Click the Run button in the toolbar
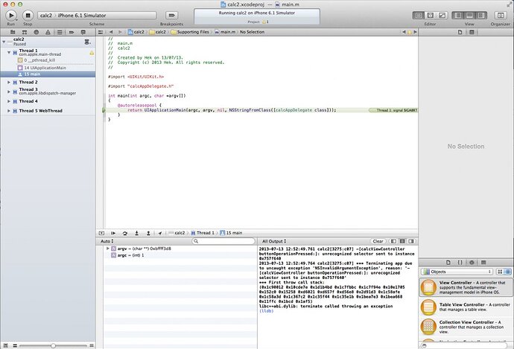 (x=11, y=14)
